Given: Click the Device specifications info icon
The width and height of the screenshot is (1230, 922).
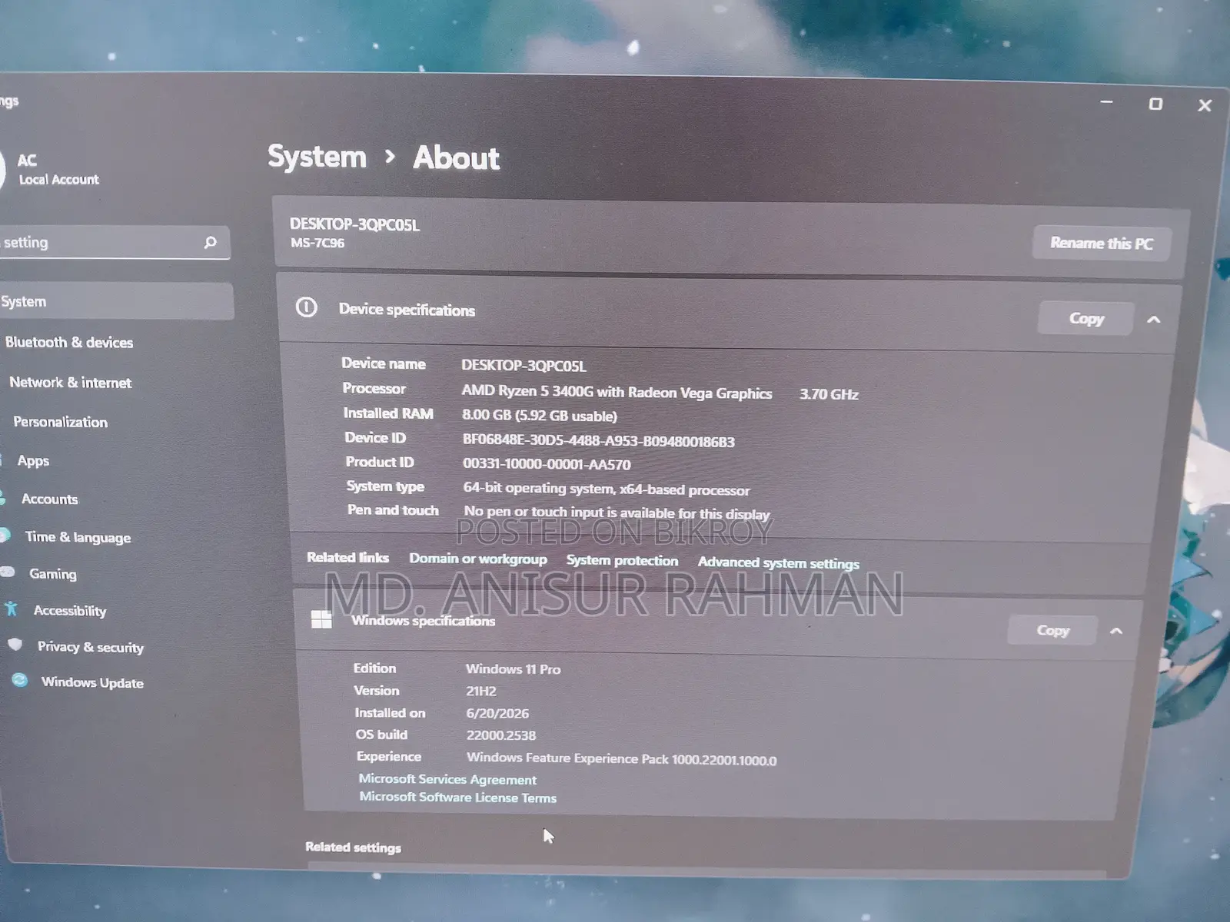Looking at the screenshot, I should (306, 308).
